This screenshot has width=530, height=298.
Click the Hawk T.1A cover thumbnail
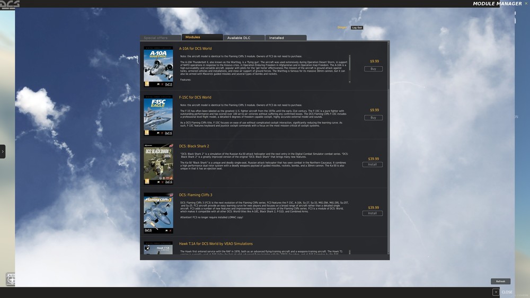click(158, 248)
